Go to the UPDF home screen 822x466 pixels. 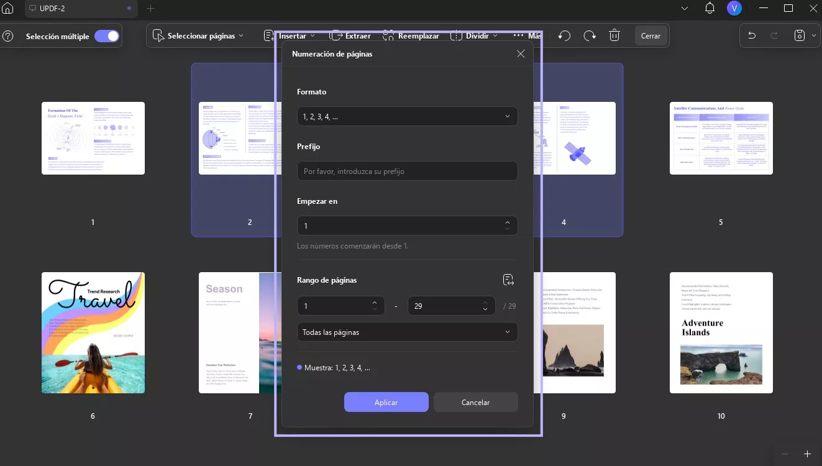[x=7, y=9]
